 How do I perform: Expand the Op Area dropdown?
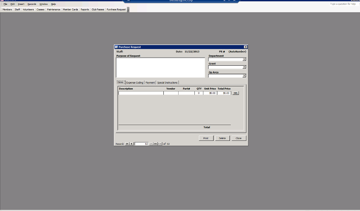244,76
